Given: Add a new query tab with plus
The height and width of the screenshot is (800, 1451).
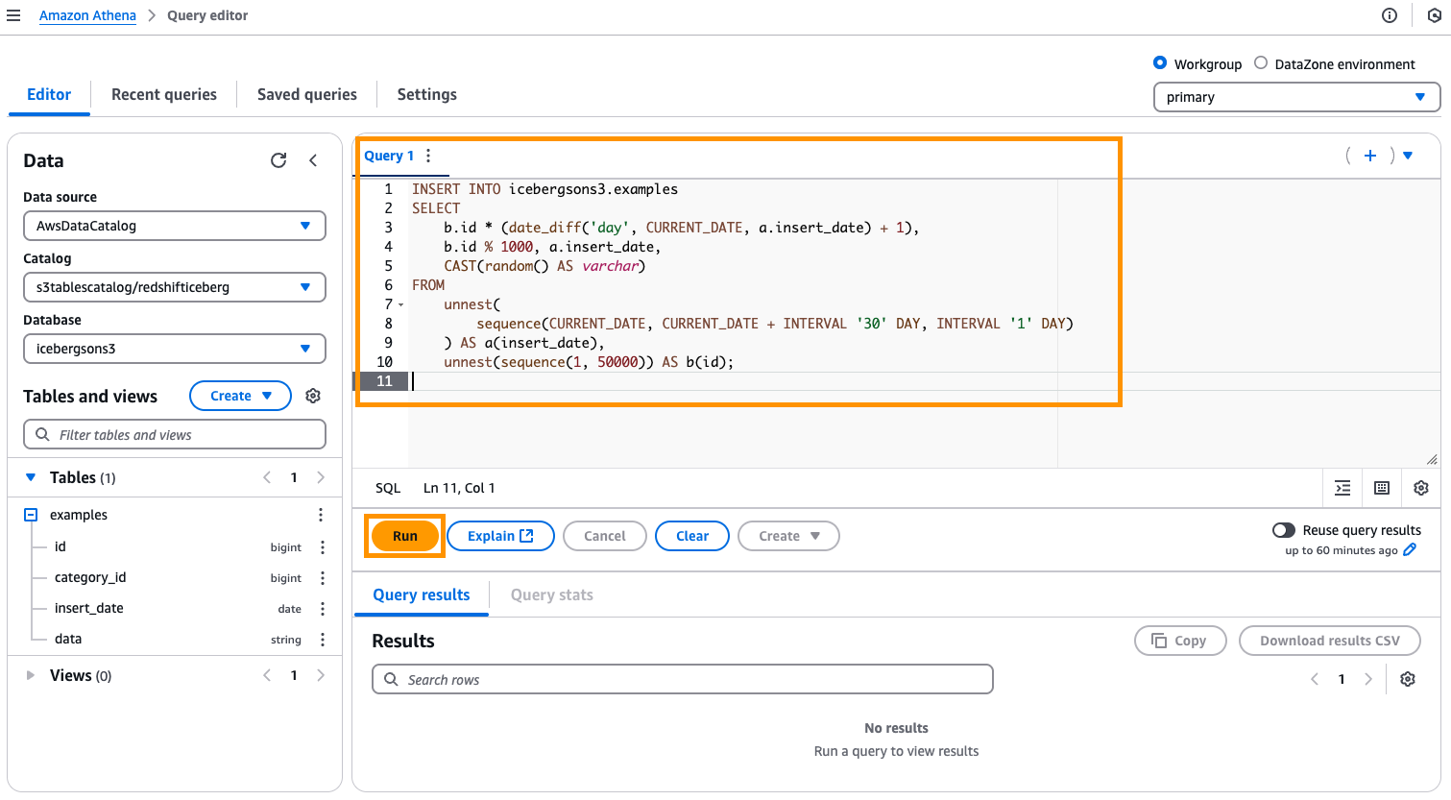Looking at the screenshot, I should coord(1370,156).
